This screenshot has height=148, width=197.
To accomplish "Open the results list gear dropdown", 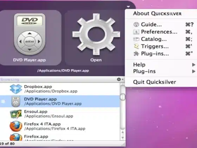I will pos(120,79).
